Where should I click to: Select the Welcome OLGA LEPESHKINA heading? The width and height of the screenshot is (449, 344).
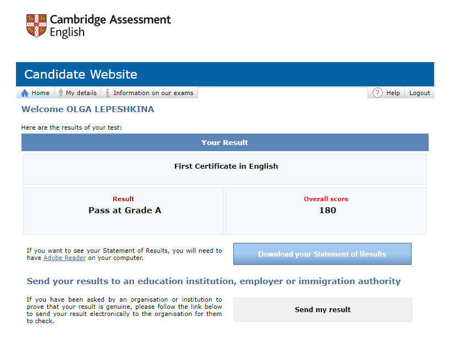click(88, 109)
